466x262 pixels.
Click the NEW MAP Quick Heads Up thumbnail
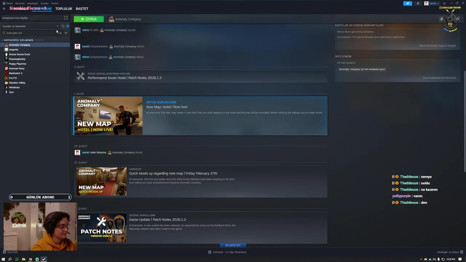[102, 182]
